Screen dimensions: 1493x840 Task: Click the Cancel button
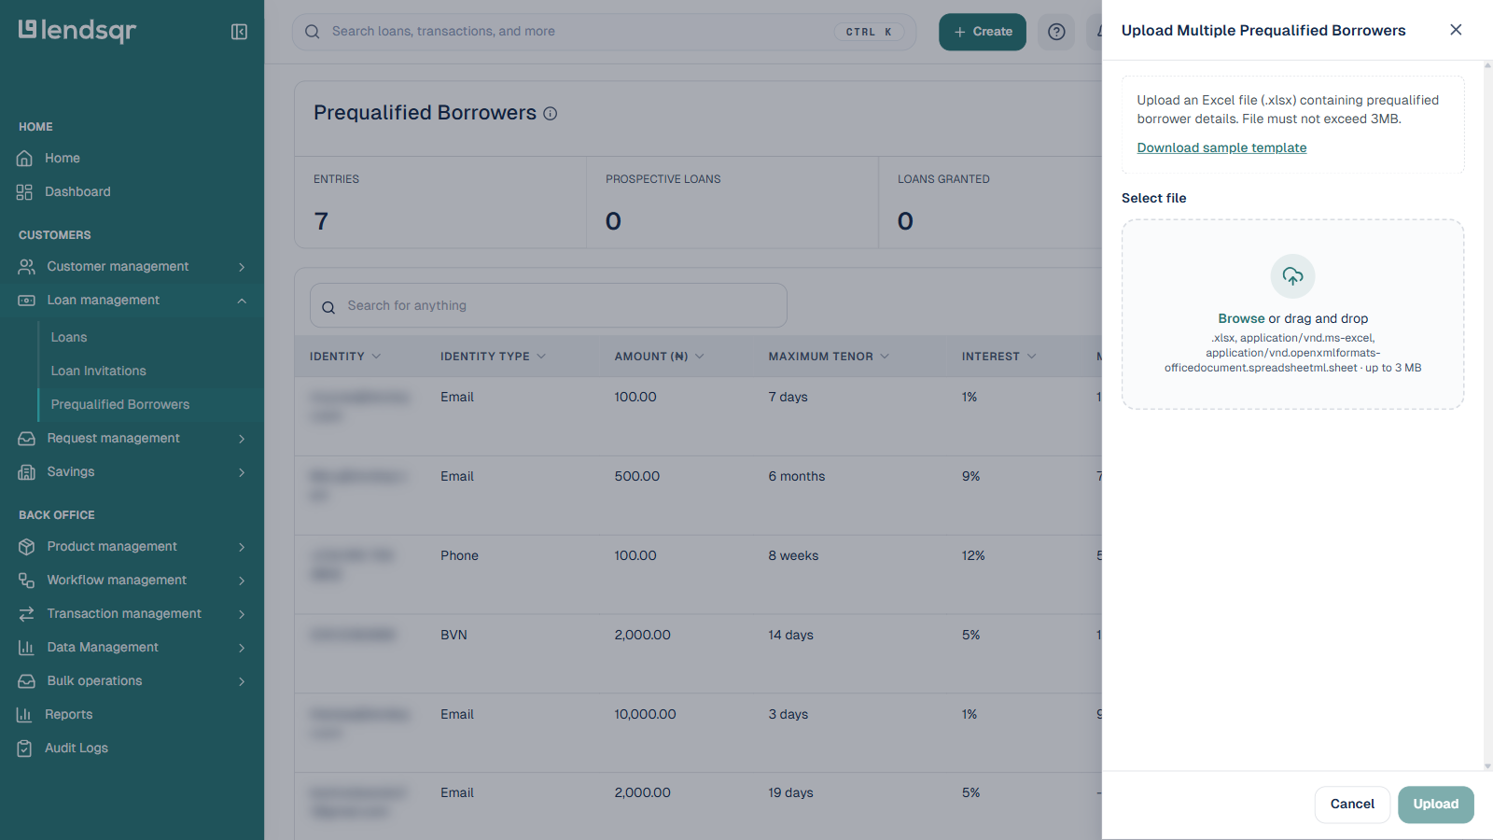[x=1352, y=805]
